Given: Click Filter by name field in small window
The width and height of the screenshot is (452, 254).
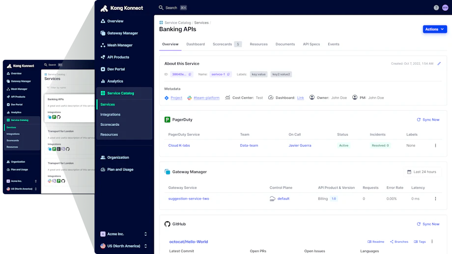Looking at the screenshot, I should point(69,88).
